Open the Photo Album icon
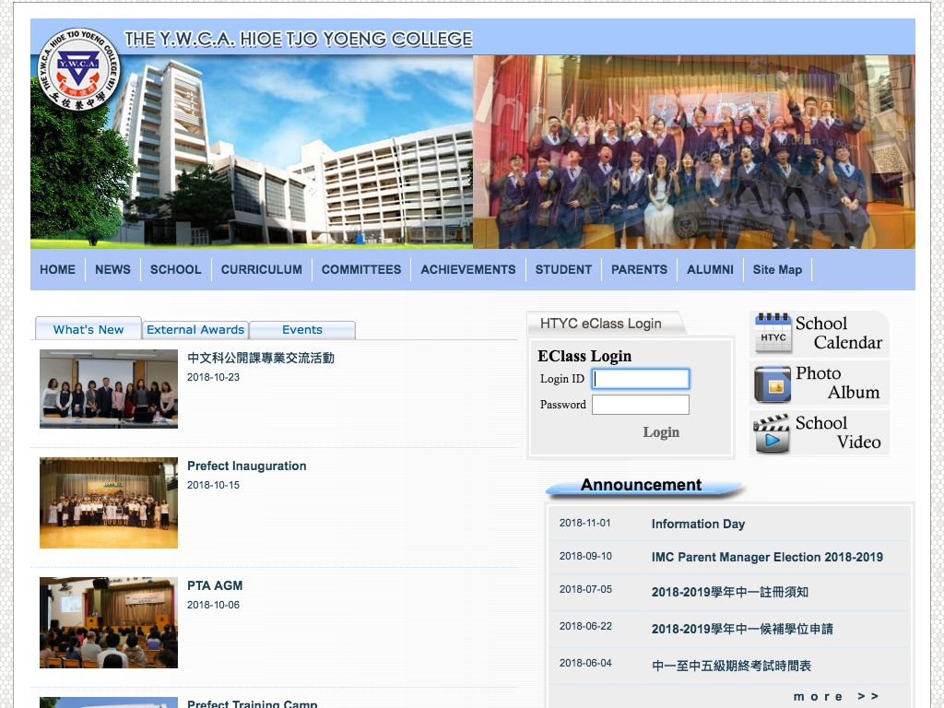The image size is (944, 708). pyautogui.click(x=773, y=383)
